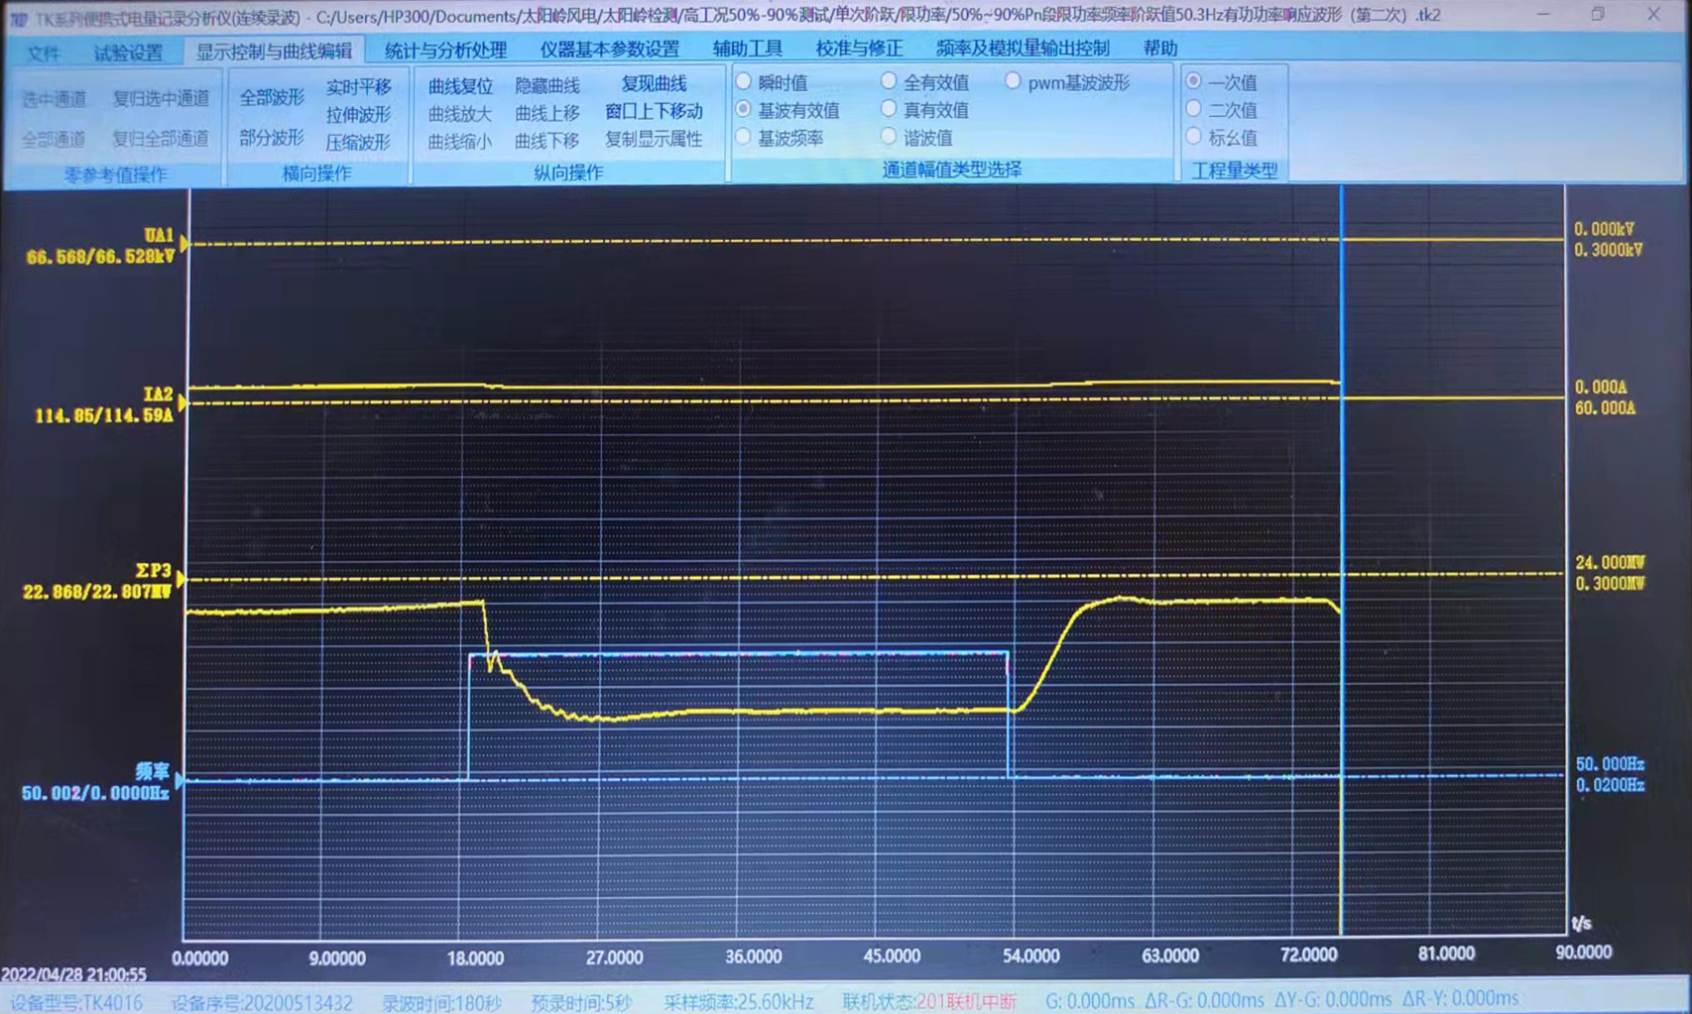
Task: Click the 全部波形 button
Action: coord(272,97)
